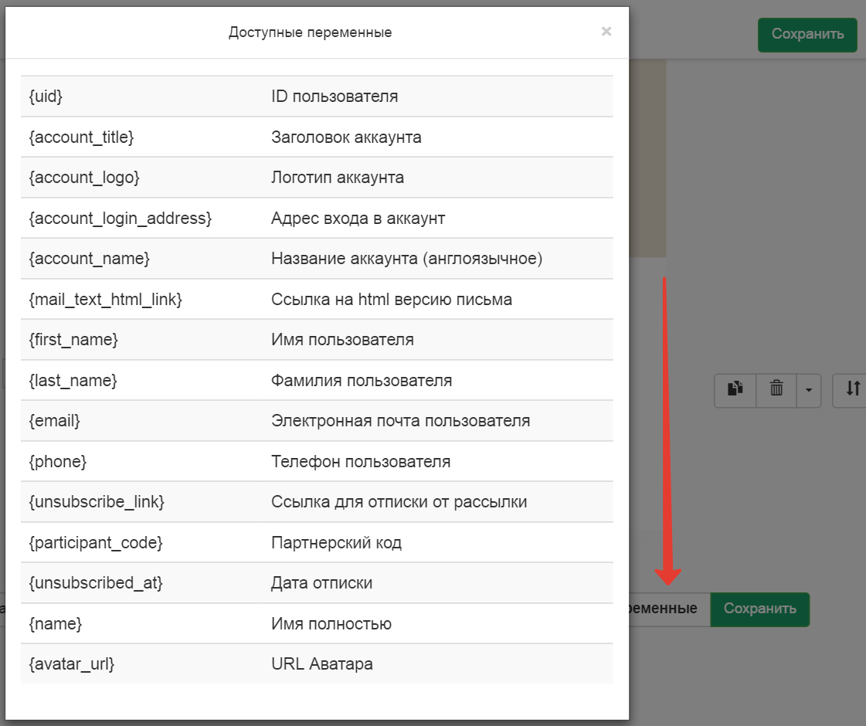Select the {name} variable
This screenshot has width=866, height=726.
tap(55, 624)
